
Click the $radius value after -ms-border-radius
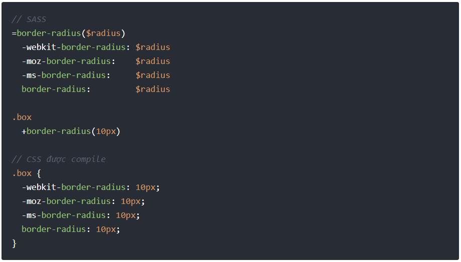point(153,75)
